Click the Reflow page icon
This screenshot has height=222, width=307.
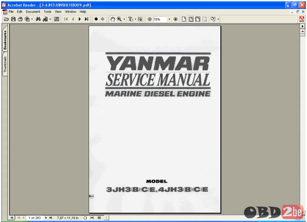pos(204,19)
